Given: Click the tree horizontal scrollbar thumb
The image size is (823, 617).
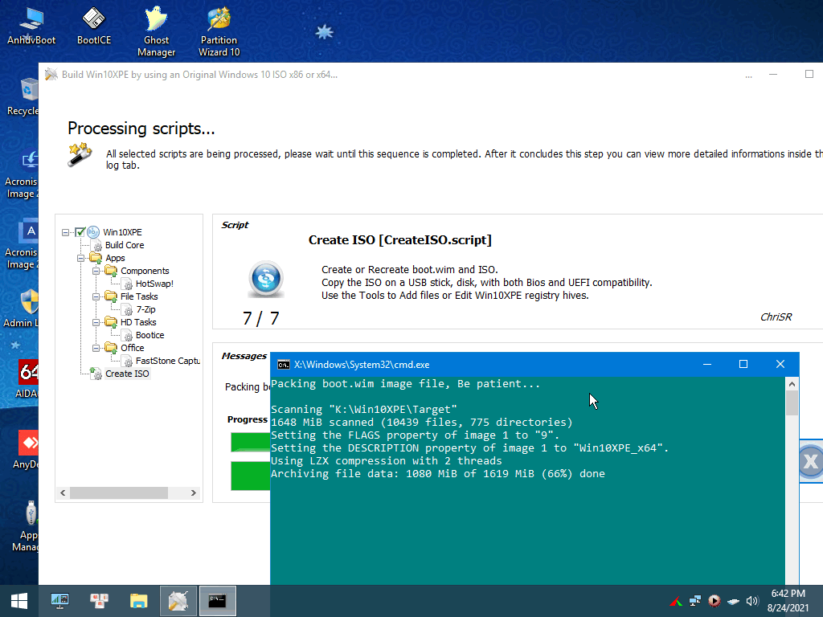Looking at the screenshot, I should coord(119,492).
